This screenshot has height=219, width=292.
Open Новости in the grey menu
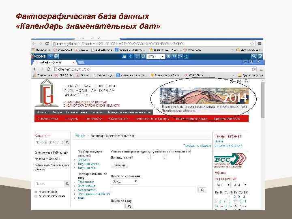click(x=42, y=112)
